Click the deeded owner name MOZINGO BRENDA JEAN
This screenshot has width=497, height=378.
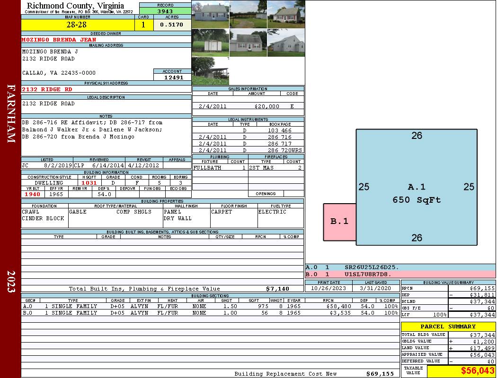tap(59, 40)
